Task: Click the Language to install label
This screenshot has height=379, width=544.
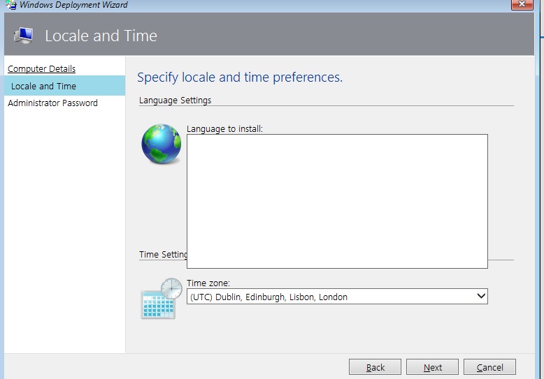Action: (225, 129)
